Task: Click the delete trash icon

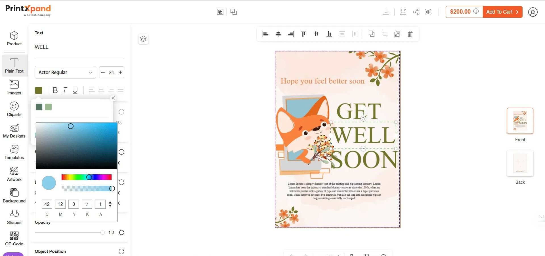Action: click(x=410, y=34)
